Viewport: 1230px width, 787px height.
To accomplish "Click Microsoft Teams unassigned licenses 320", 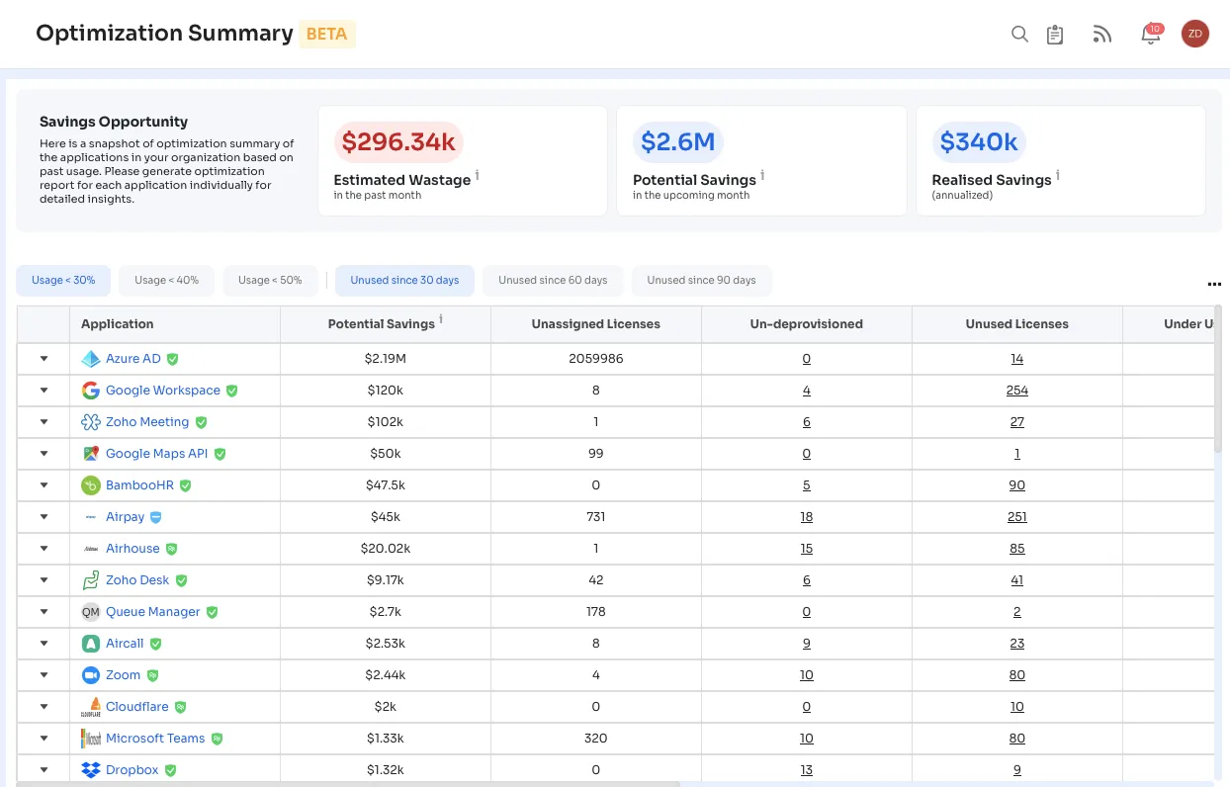I will click(x=595, y=739).
